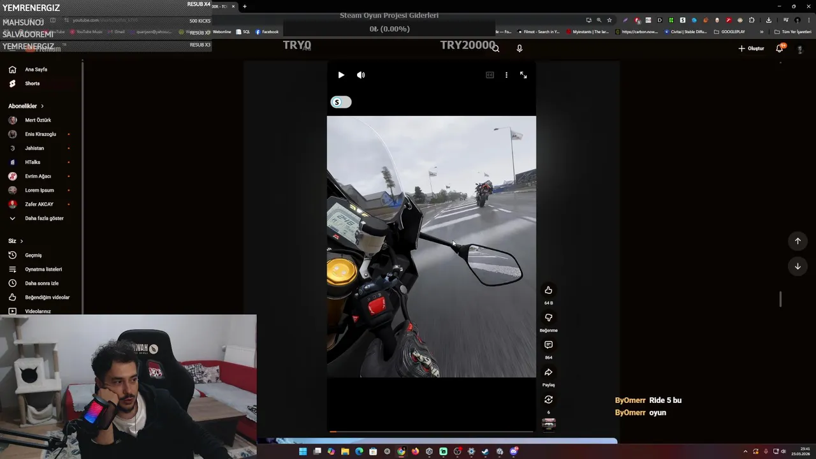The height and width of the screenshot is (459, 816).
Task: Open browser downloads icon
Action: pos(769,20)
